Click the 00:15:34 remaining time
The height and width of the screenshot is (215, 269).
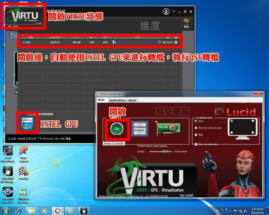tap(167, 42)
